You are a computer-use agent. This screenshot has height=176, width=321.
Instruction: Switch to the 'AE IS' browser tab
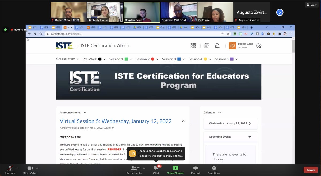[242, 28]
